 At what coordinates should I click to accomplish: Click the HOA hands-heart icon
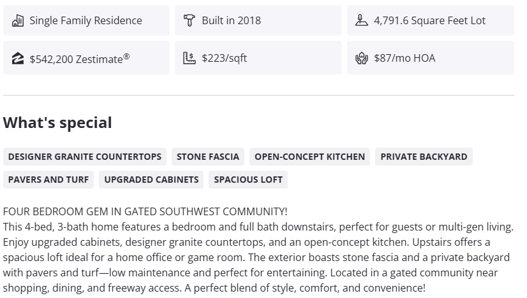[x=362, y=58]
